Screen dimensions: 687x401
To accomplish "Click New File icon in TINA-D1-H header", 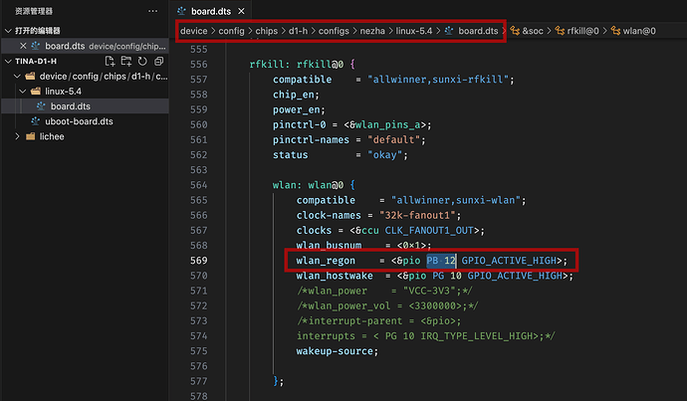I will [x=110, y=61].
